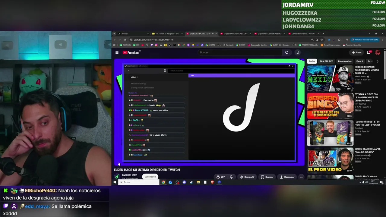Screen dimensions: 386x217
Task: Open EL PEOR VIDEO Jwulen thumbnail
Action: click(330, 160)
